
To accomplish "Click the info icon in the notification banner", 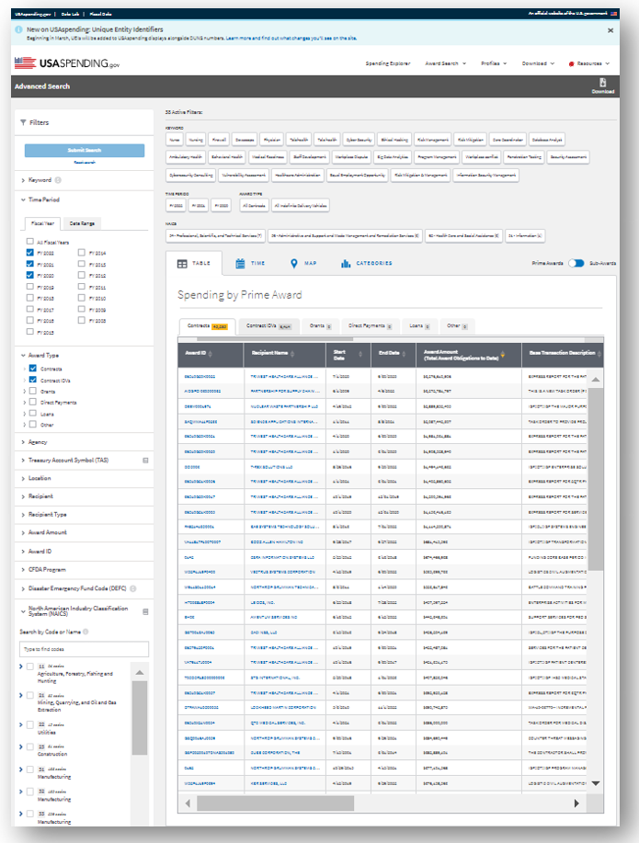I will pyautogui.click(x=18, y=29).
